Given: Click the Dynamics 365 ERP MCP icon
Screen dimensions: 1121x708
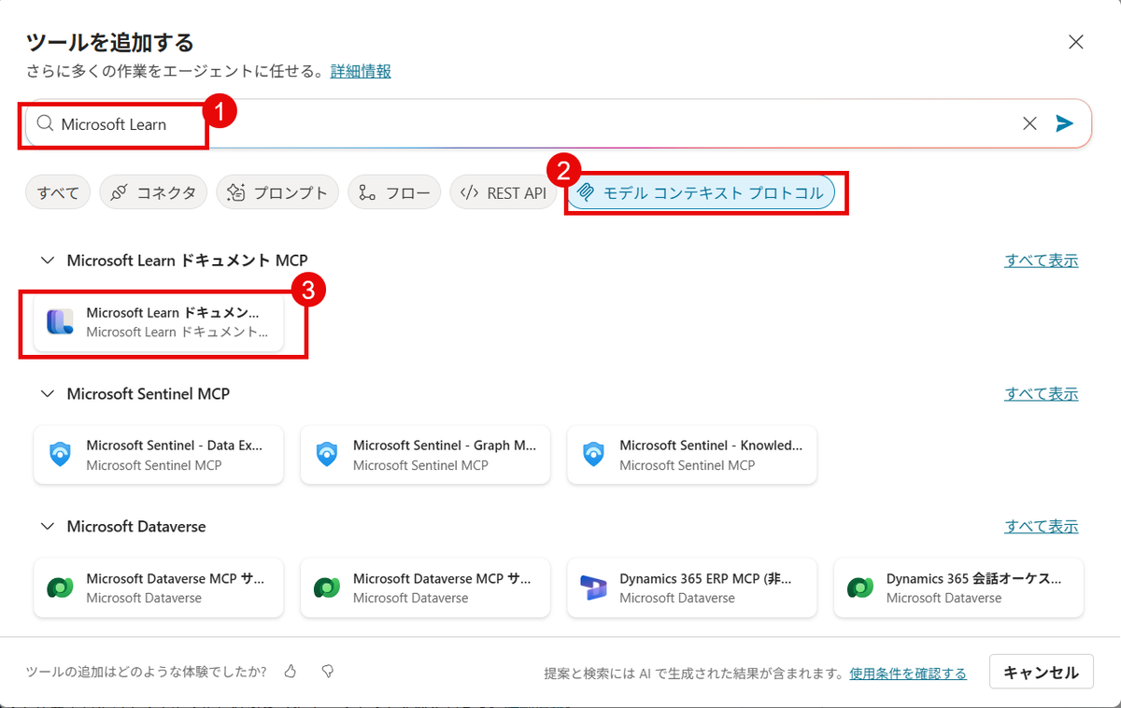Looking at the screenshot, I should pos(593,588).
